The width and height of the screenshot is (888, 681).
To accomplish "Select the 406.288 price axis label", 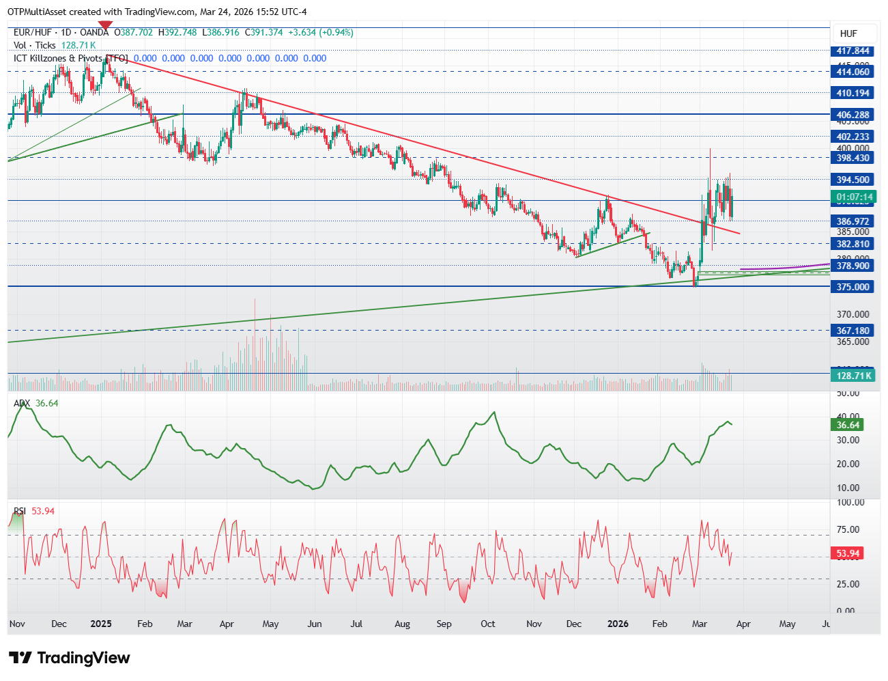I will (x=853, y=115).
